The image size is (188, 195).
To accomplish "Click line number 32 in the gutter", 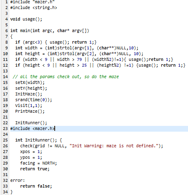I will click(x=5, y=181).
